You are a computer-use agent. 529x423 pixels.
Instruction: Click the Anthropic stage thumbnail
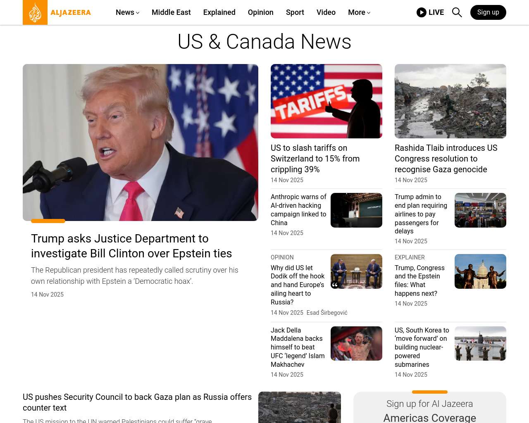pos(356,210)
